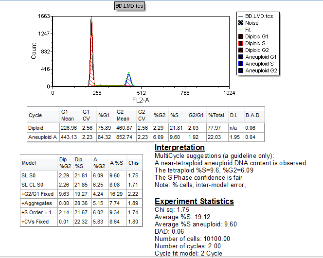The width and height of the screenshot is (323, 258).
Task: Click the Interpretation heading
Action: (179, 147)
